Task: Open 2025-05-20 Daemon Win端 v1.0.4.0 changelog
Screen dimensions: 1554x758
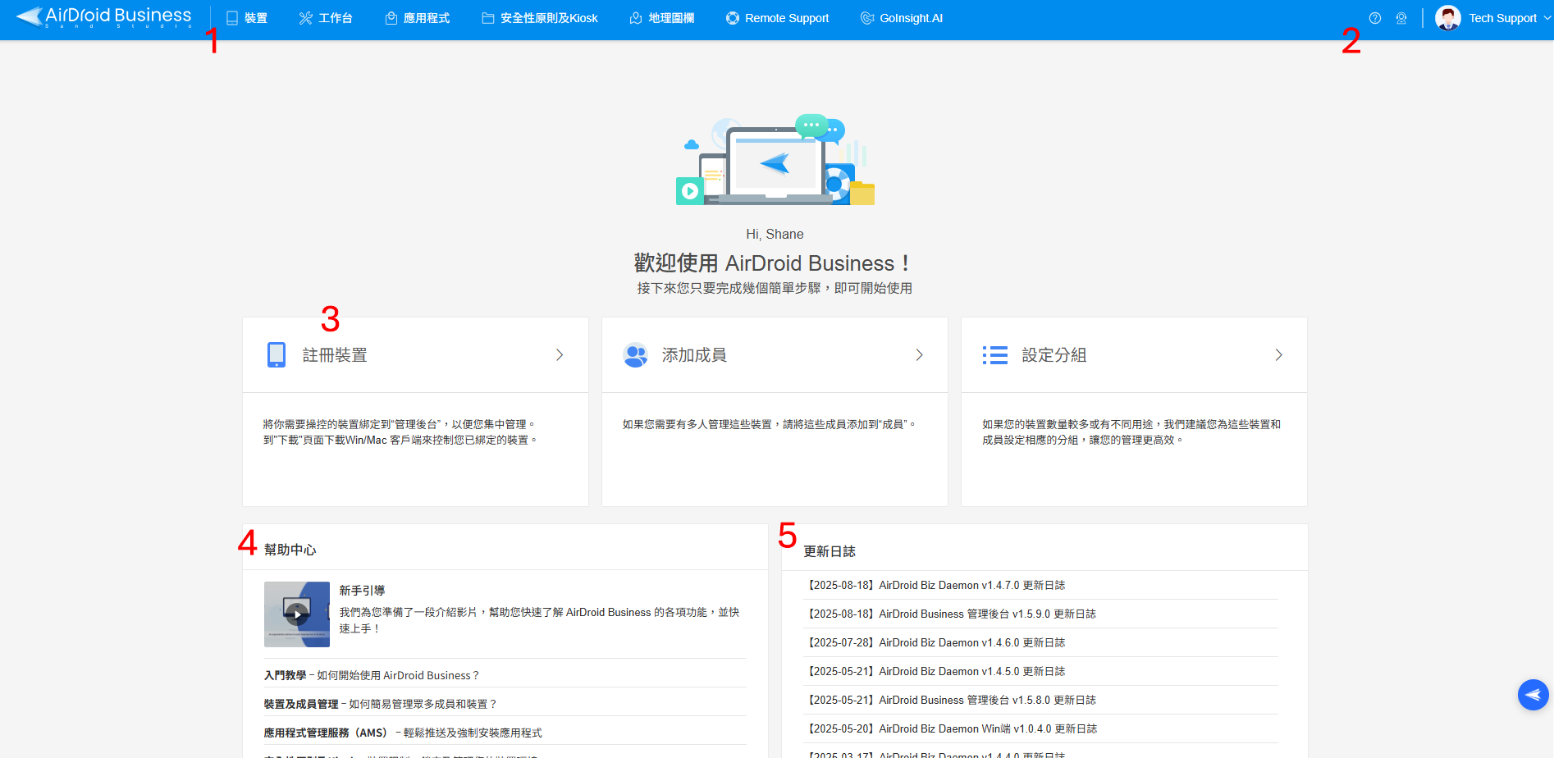Action: [x=951, y=728]
